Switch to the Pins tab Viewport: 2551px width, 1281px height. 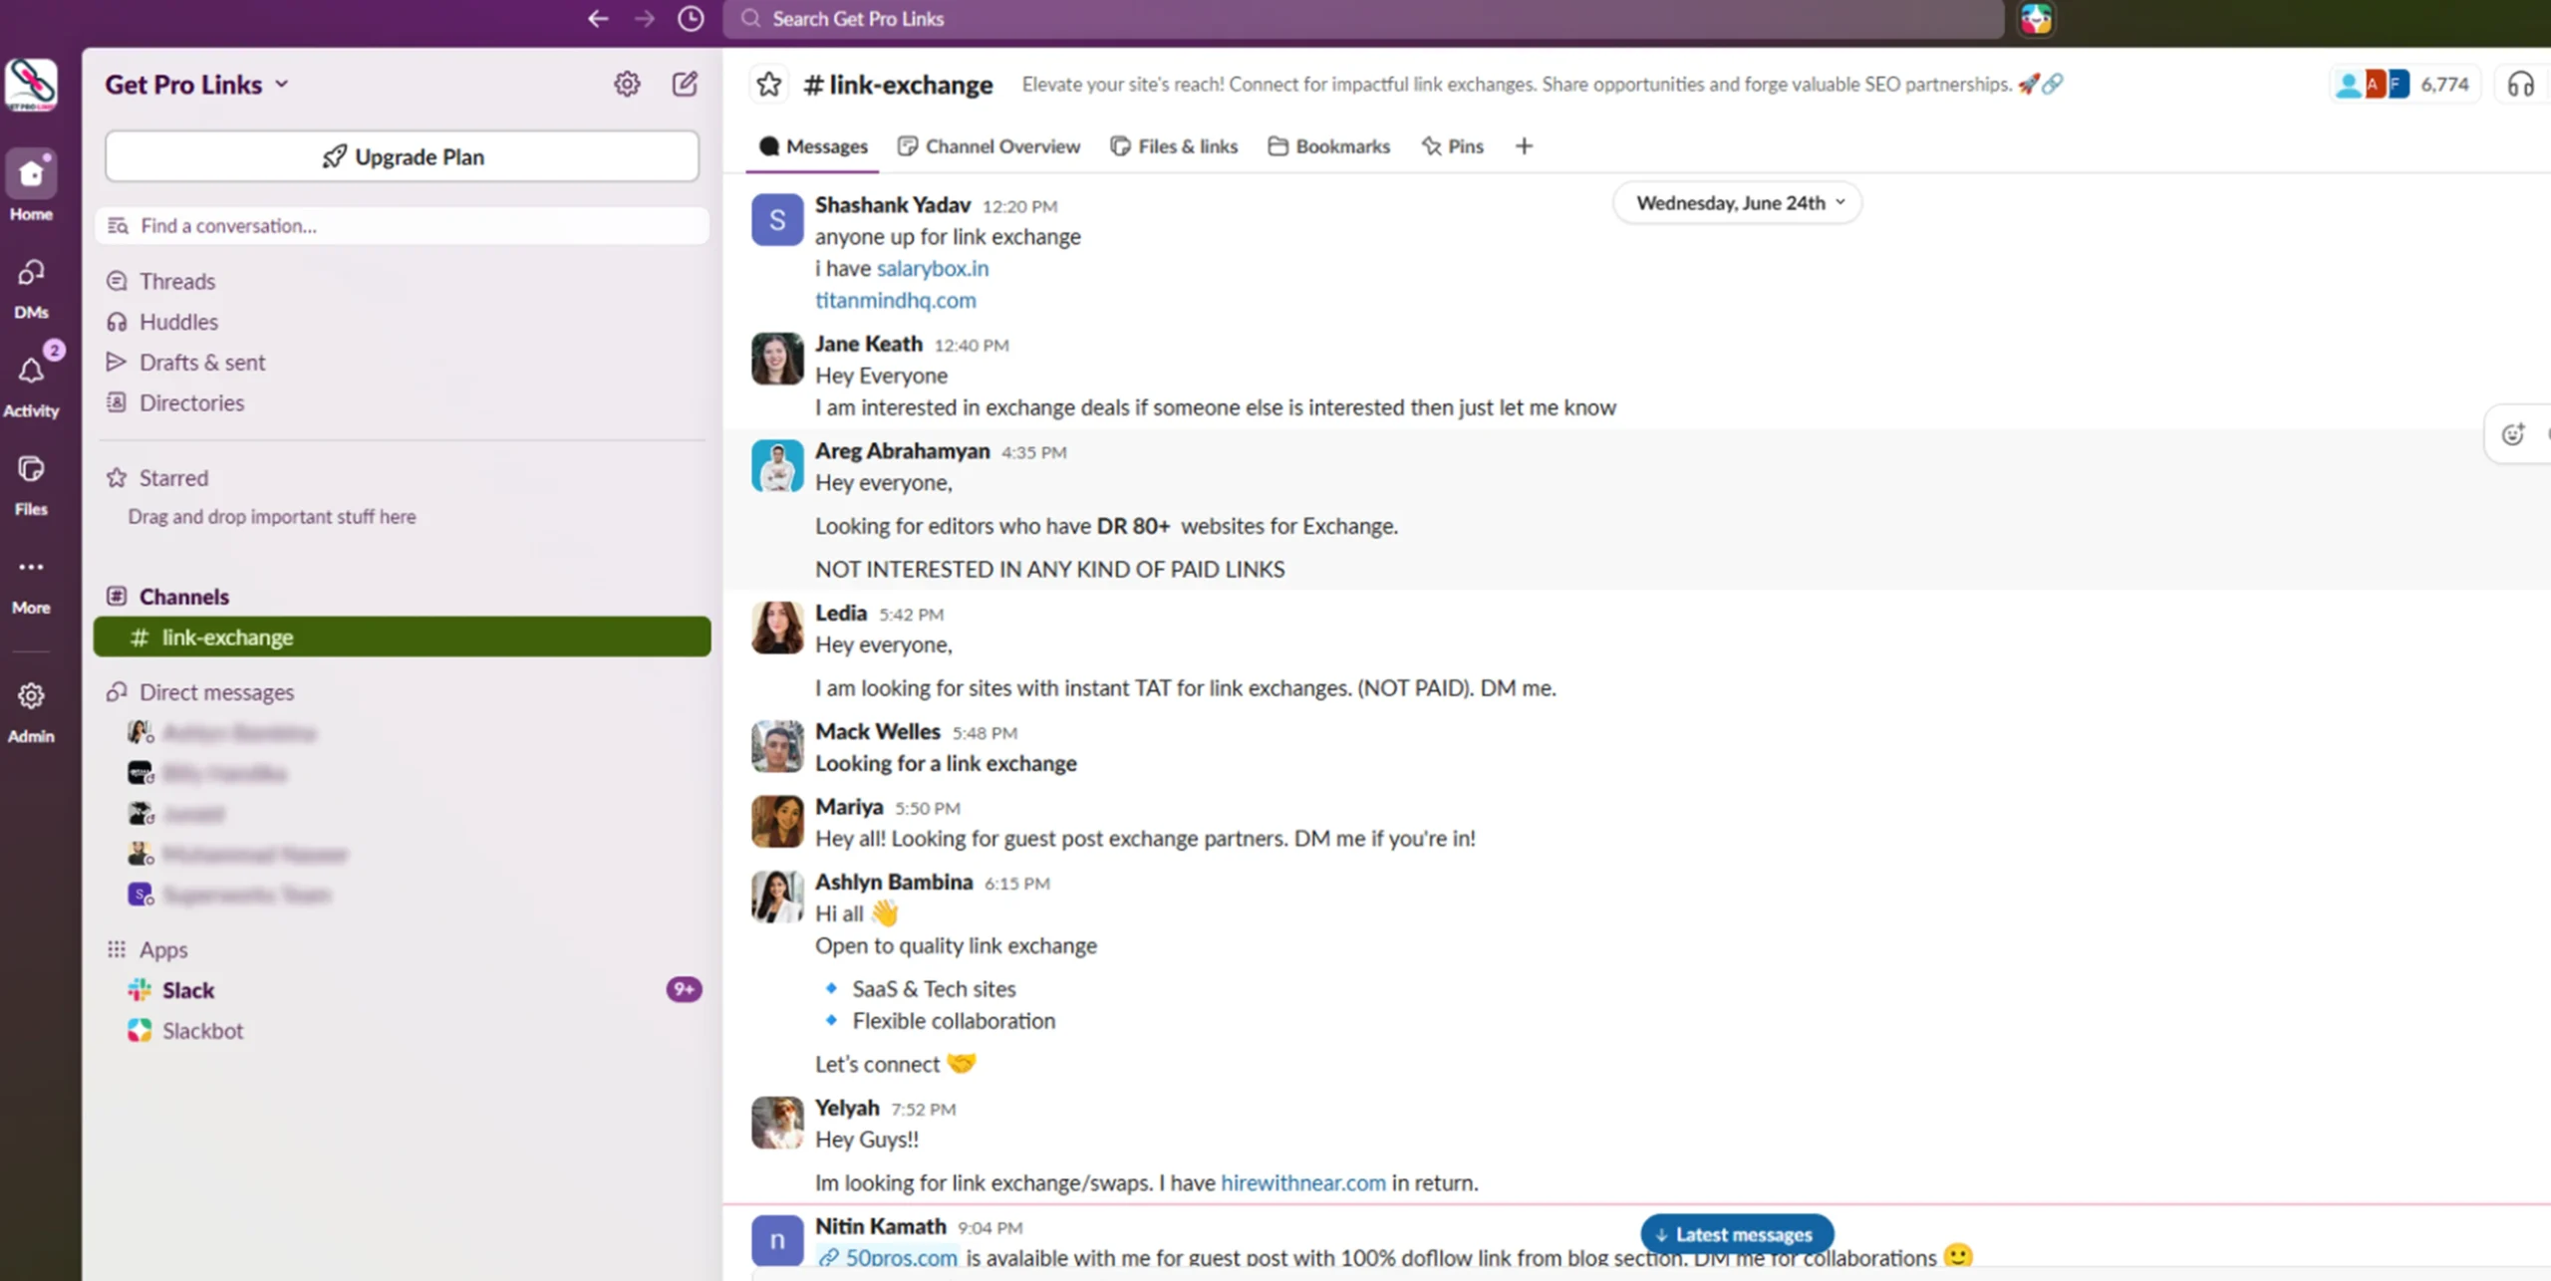pos(1453,146)
